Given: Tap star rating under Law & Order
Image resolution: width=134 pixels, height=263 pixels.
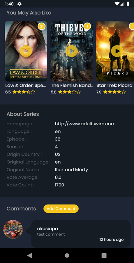Looking at the screenshot, I should point(24,92).
